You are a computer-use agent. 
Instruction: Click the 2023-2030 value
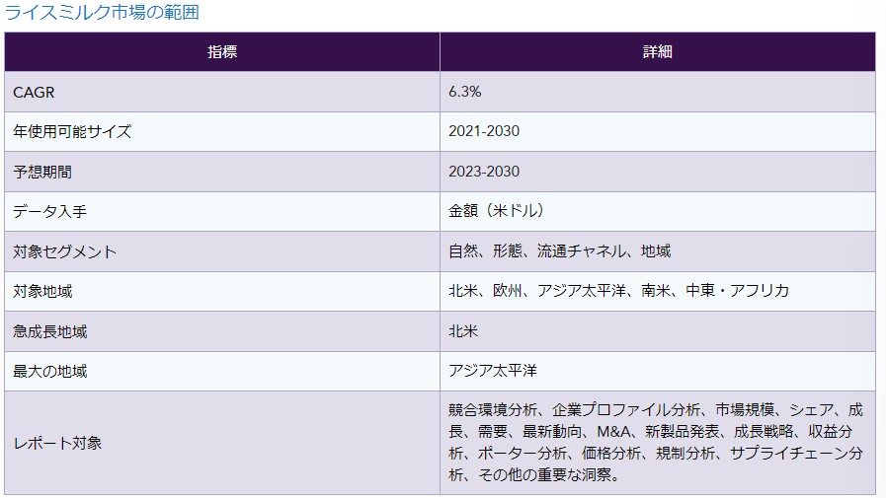click(484, 172)
